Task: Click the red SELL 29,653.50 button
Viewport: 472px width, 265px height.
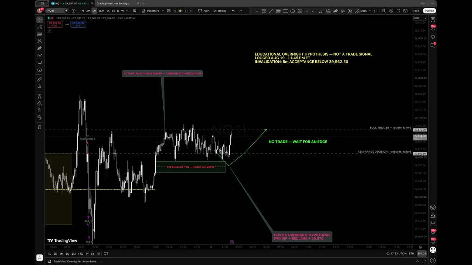Action: 55,24
